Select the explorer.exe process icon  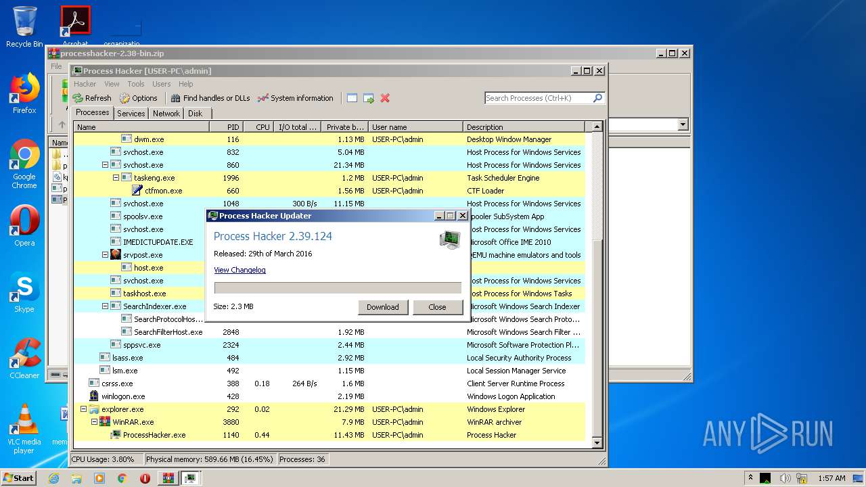[x=94, y=409]
